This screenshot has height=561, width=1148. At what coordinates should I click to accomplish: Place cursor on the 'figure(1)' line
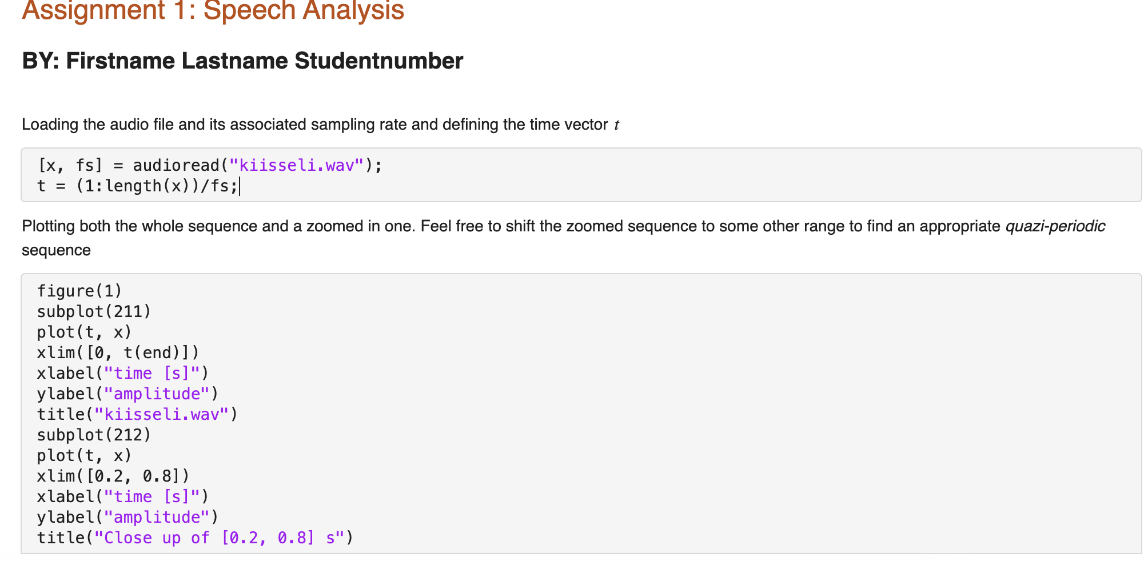click(x=79, y=291)
